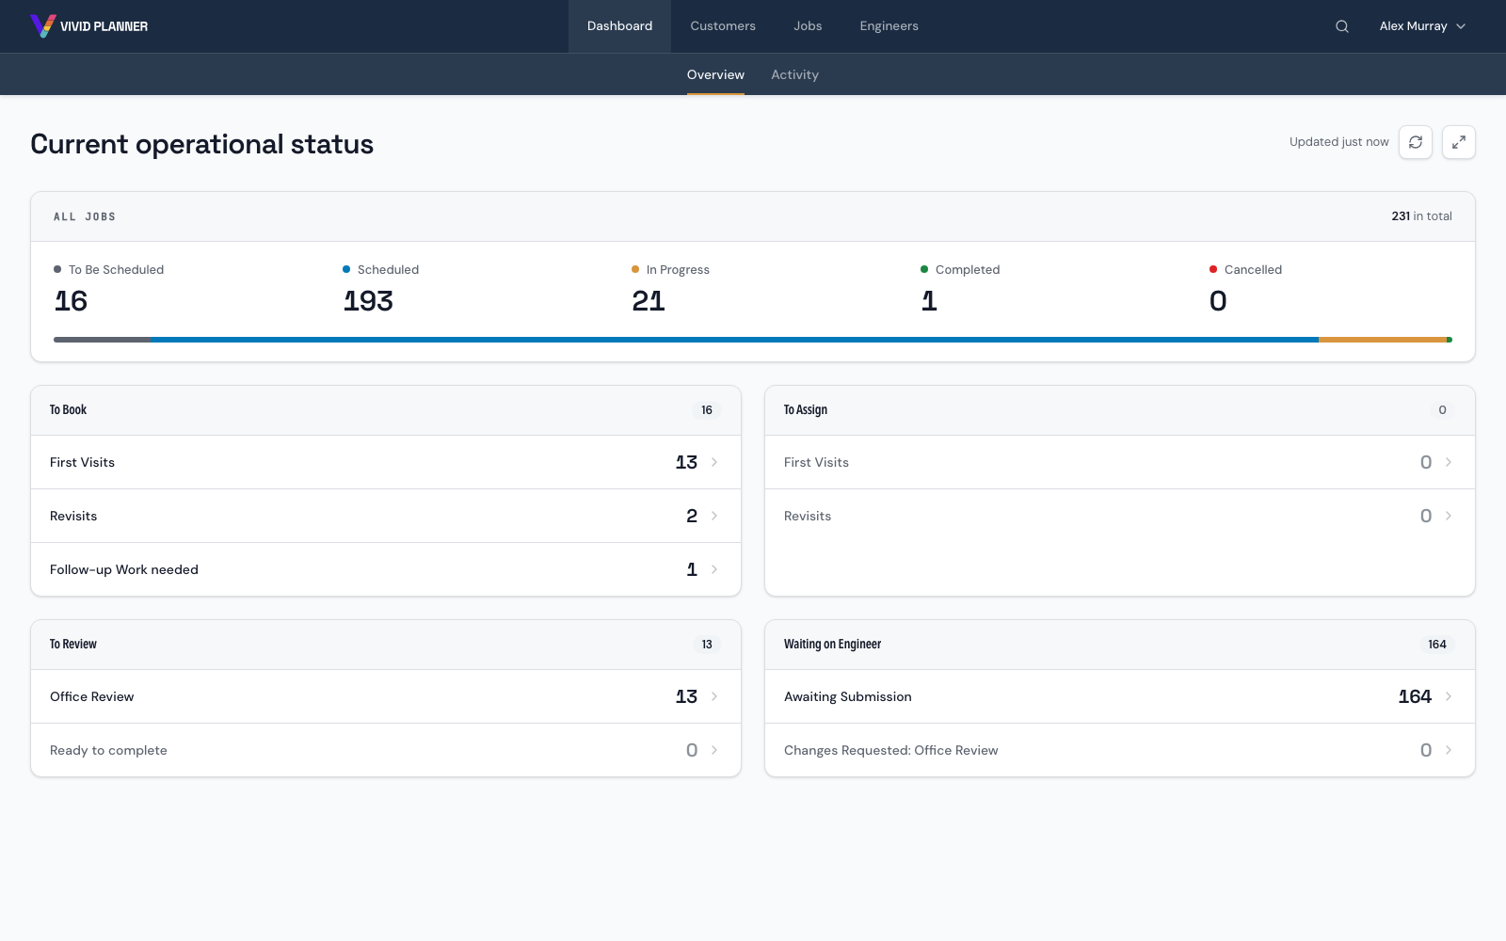Open the Awaiting Submission row
Viewport: 1506px width, 941px height.
[1120, 696]
